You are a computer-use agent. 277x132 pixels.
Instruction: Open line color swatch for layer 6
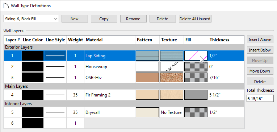33,123
